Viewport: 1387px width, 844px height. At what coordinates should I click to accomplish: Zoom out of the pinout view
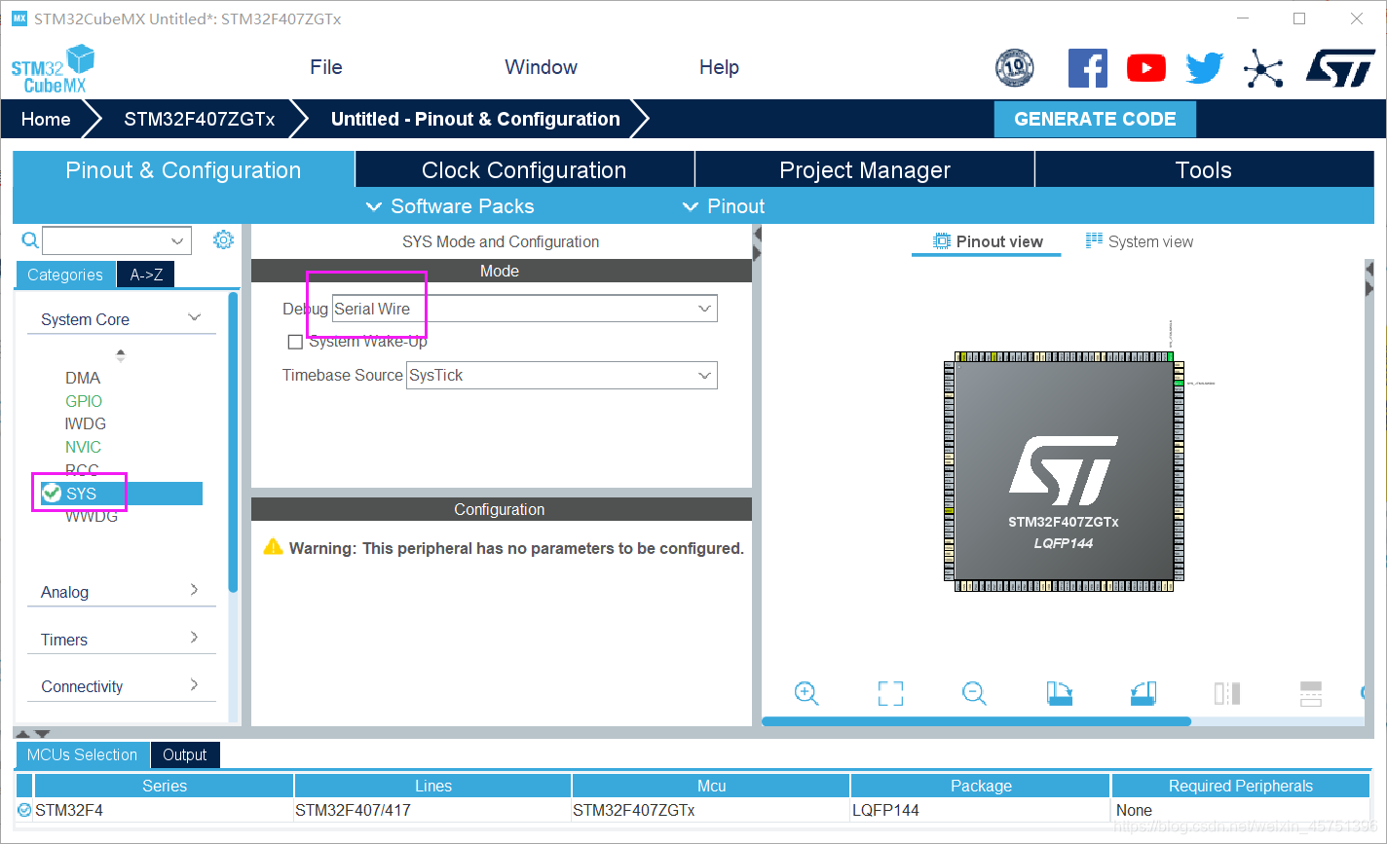point(974,693)
